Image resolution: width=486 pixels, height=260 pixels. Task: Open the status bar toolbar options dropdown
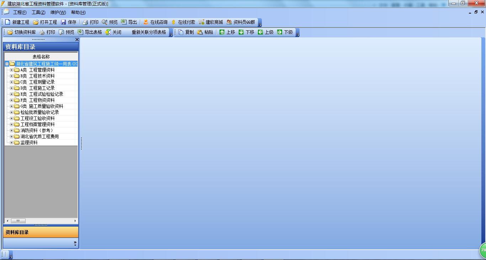click(x=11, y=255)
